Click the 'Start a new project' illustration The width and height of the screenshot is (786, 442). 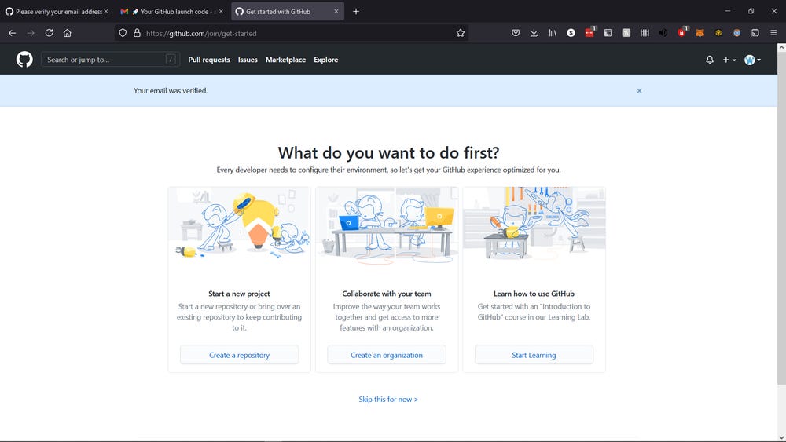(240, 225)
